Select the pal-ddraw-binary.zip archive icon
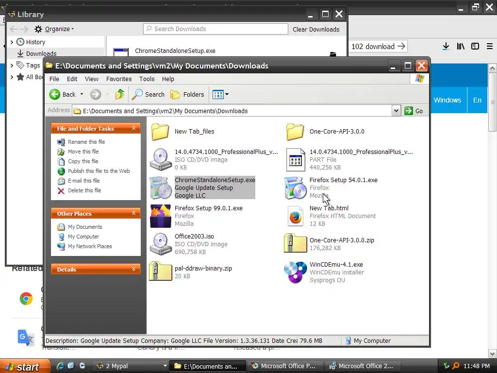 [161, 271]
